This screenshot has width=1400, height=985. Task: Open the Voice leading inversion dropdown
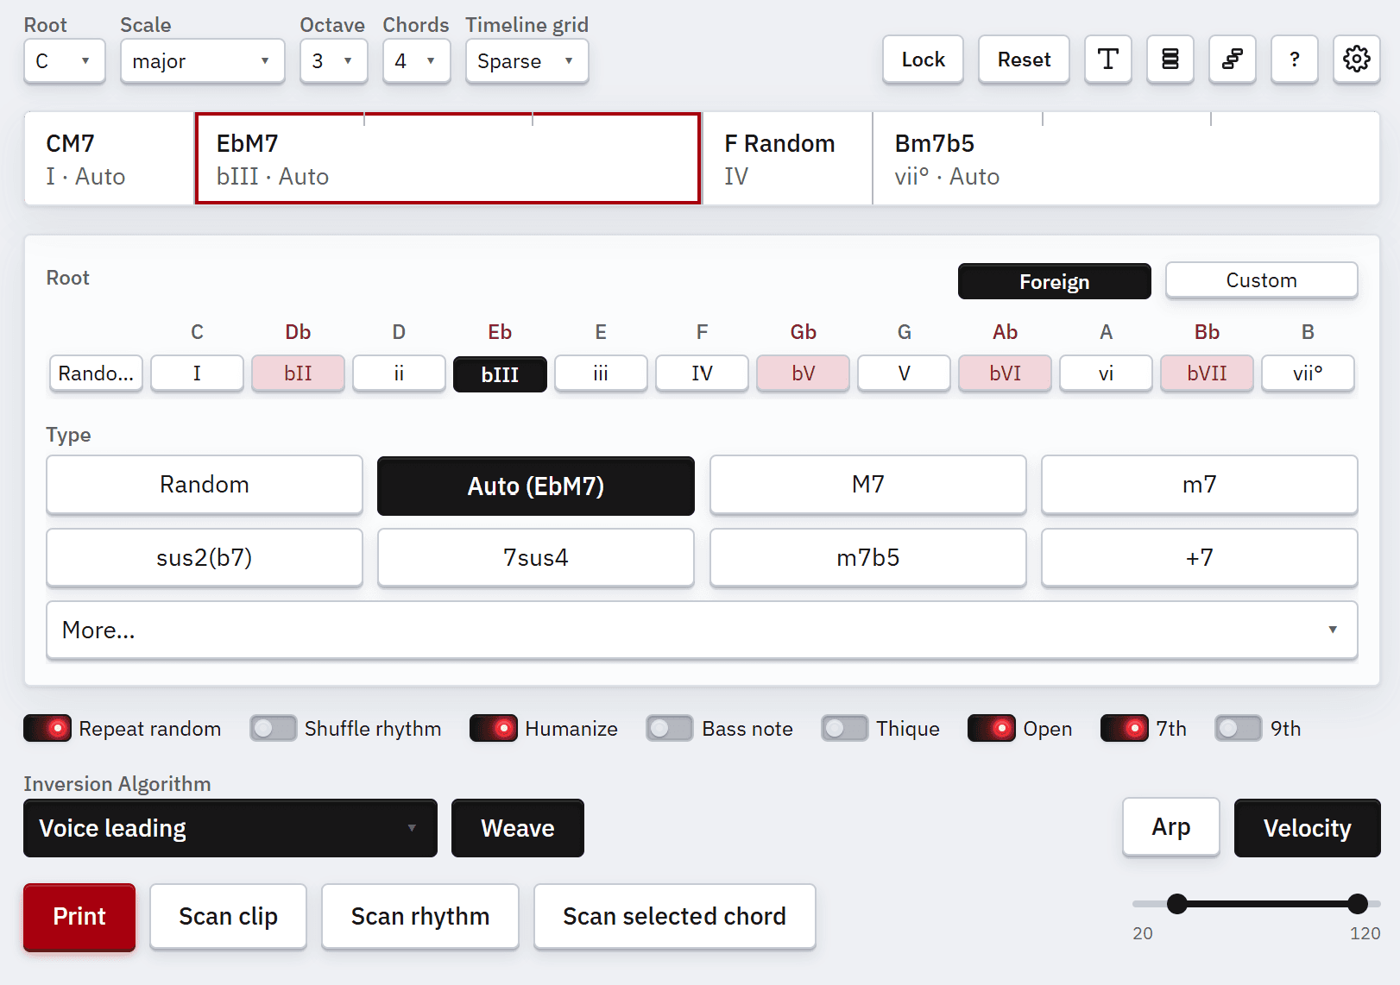230,828
